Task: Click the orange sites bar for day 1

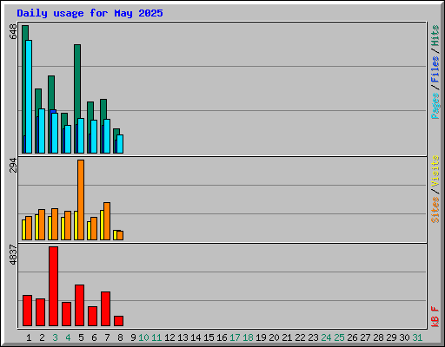Action: (29, 228)
